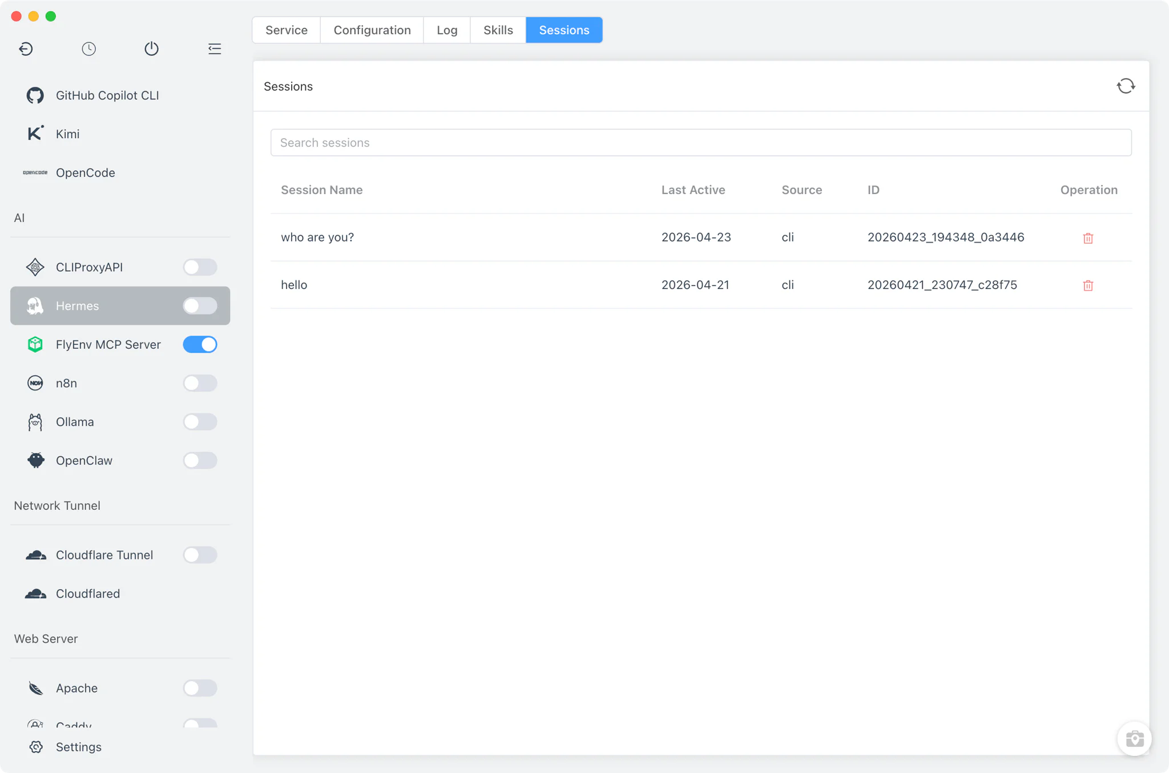Click the Cloudflared cloud icon
This screenshot has height=773, width=1169.
coord(35,594)
